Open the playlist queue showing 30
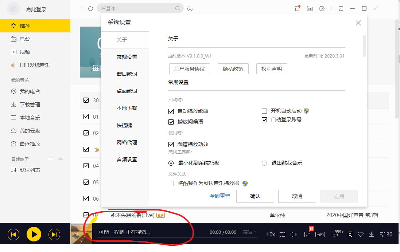400x252 pixels. coord(386,235)
